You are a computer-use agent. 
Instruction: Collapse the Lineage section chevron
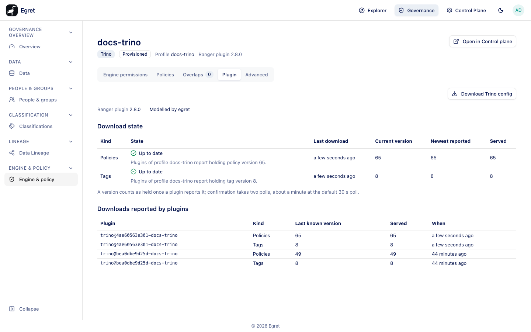[x=71, y=142]
